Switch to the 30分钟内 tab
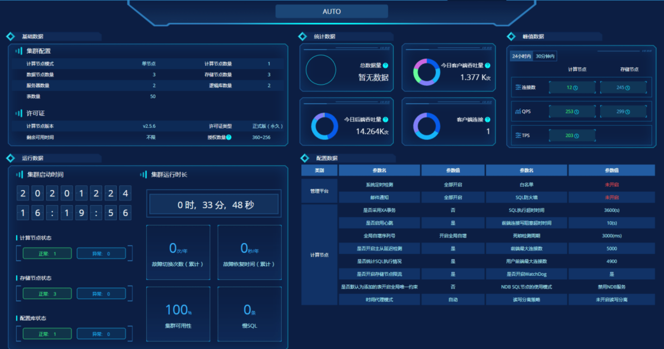 coord(545,56)
